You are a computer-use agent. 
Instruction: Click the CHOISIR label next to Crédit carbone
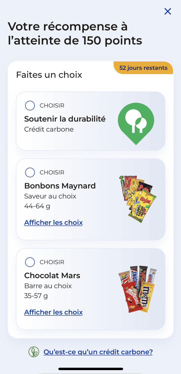(52, 105)
